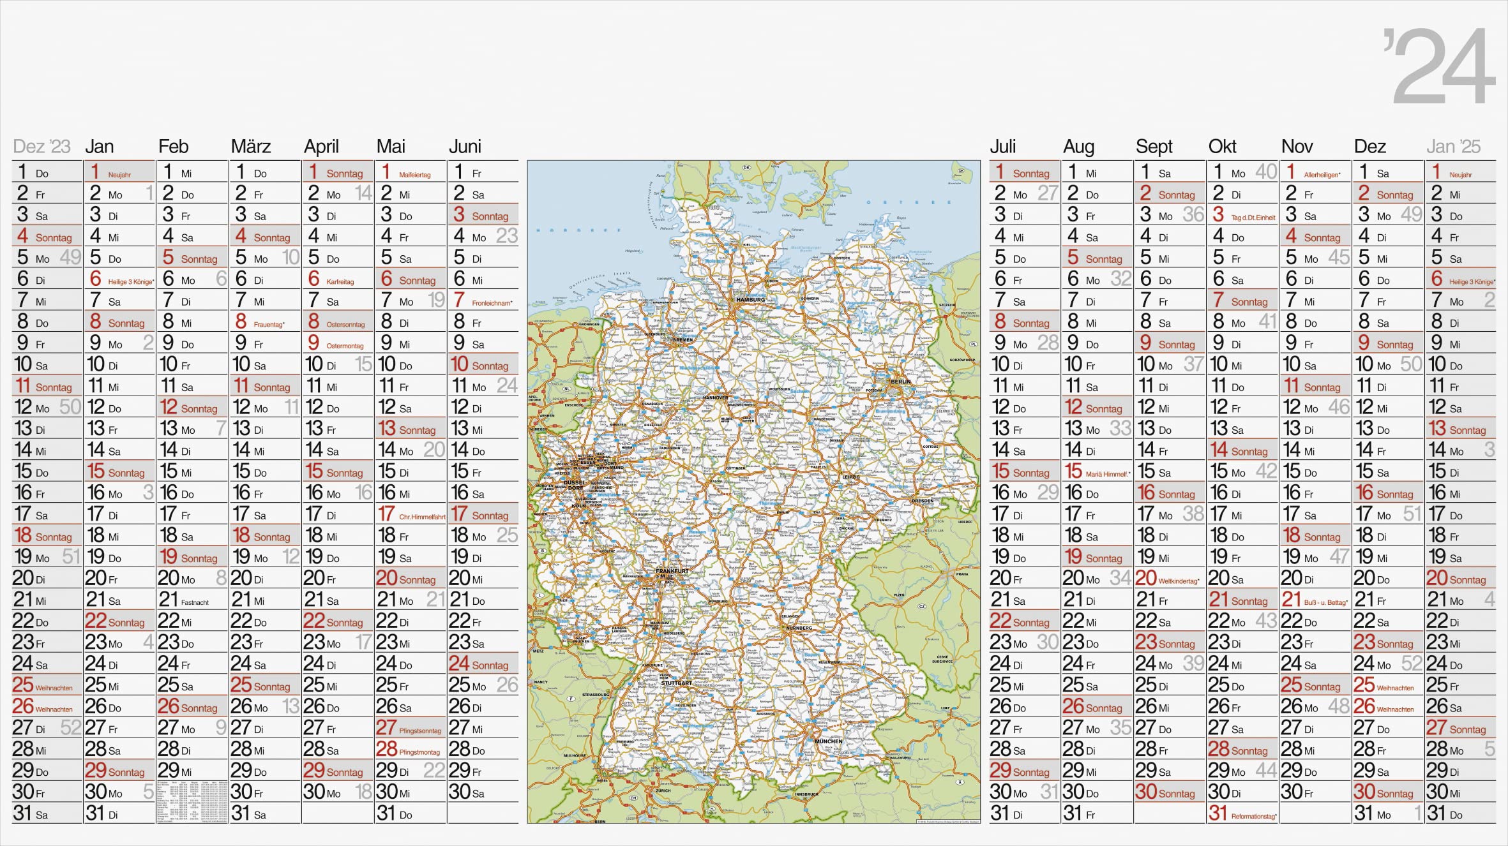This screenshot has height=846, width=1508.
Task: Click the "Ostermontag" entry in April
Action: 345,346
